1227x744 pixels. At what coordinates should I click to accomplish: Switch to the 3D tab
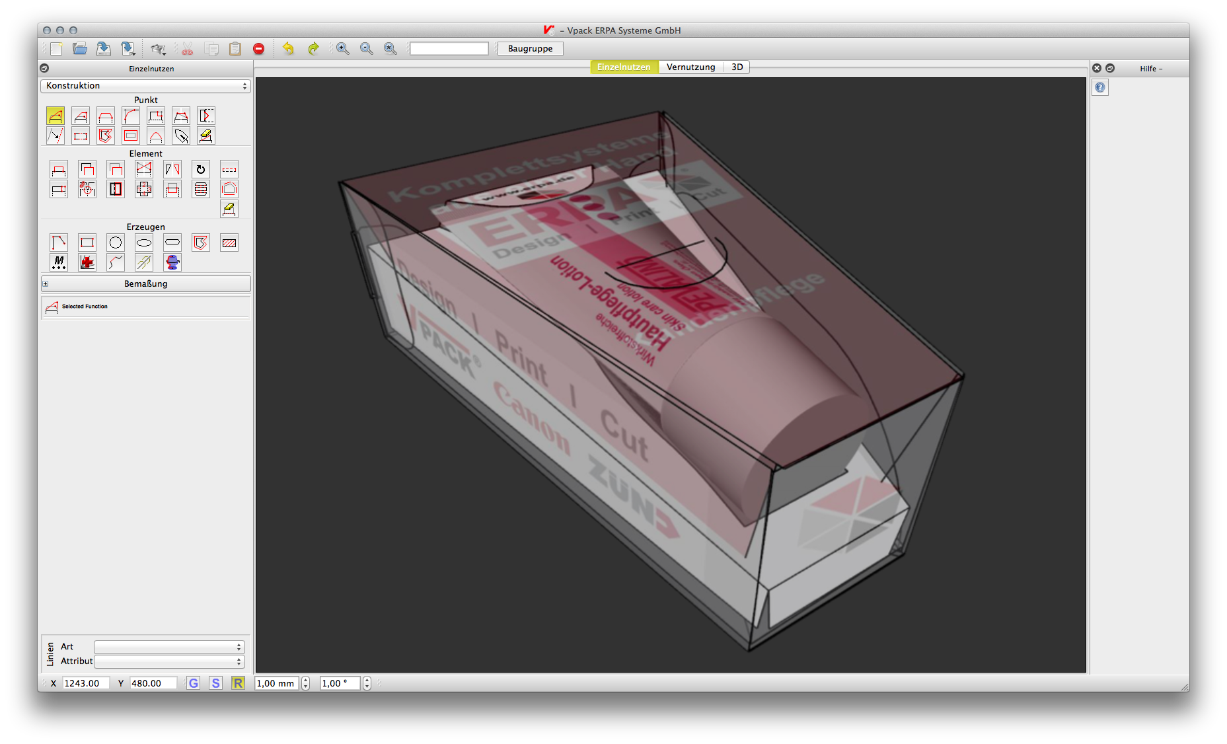[x=737, y=67]
